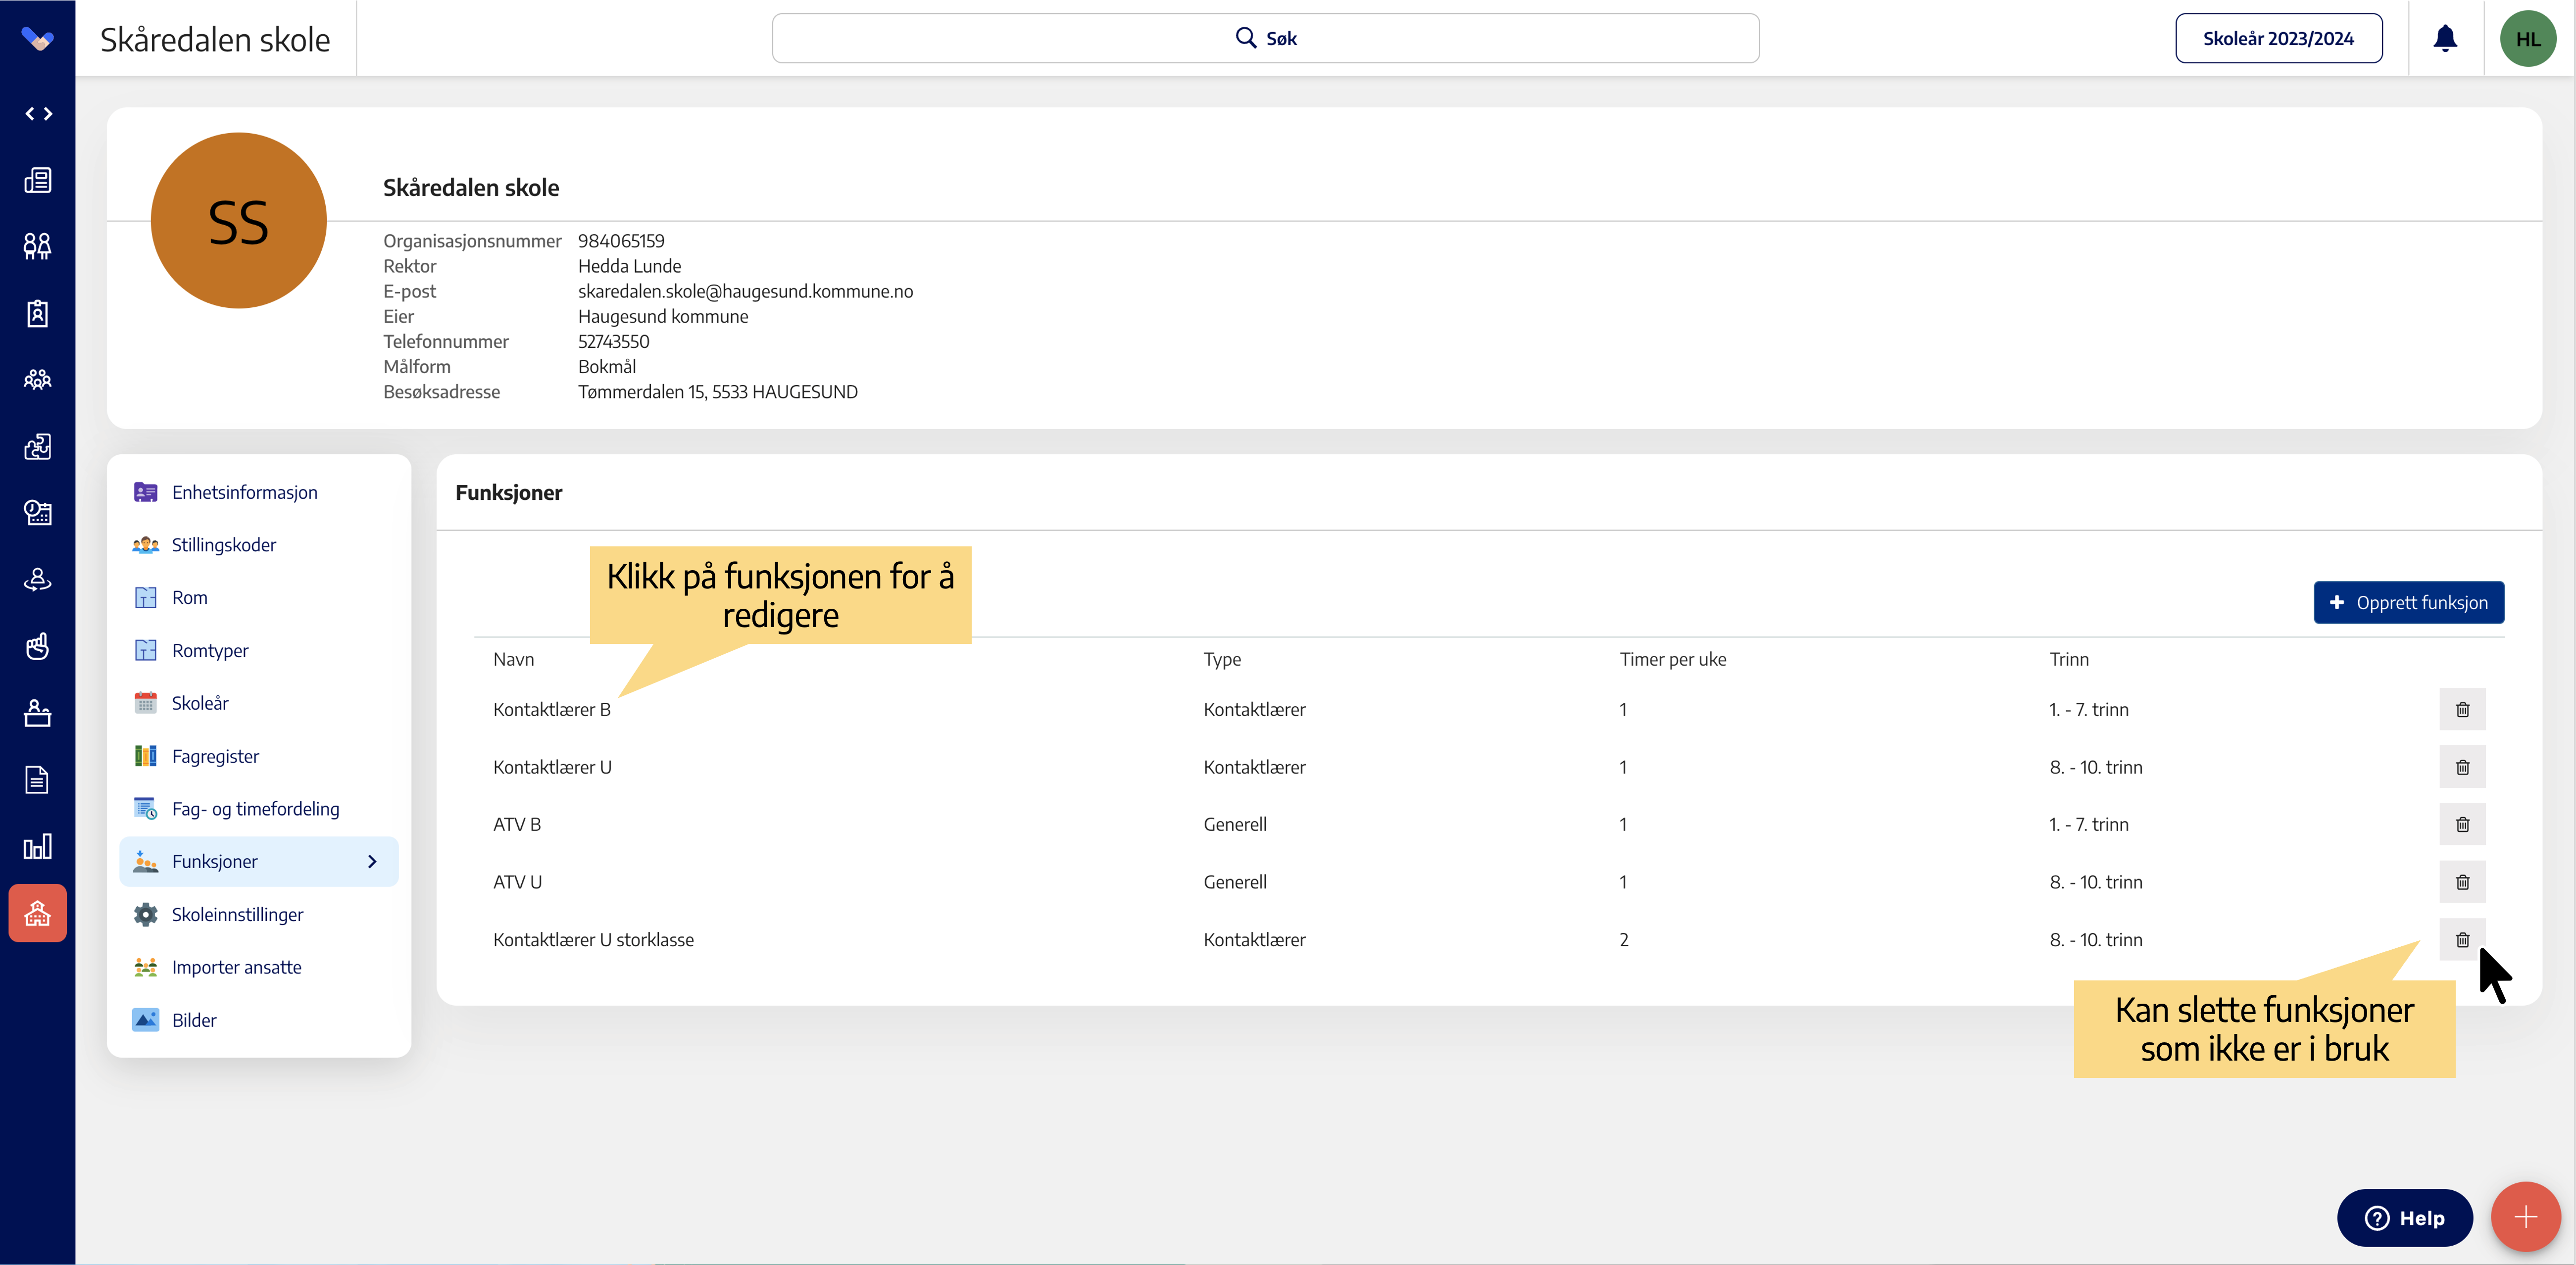This screenshot has width=2576, height=1265.
Task: Click the rektor name Hedda Lunde
Action: tap(629, 266)
